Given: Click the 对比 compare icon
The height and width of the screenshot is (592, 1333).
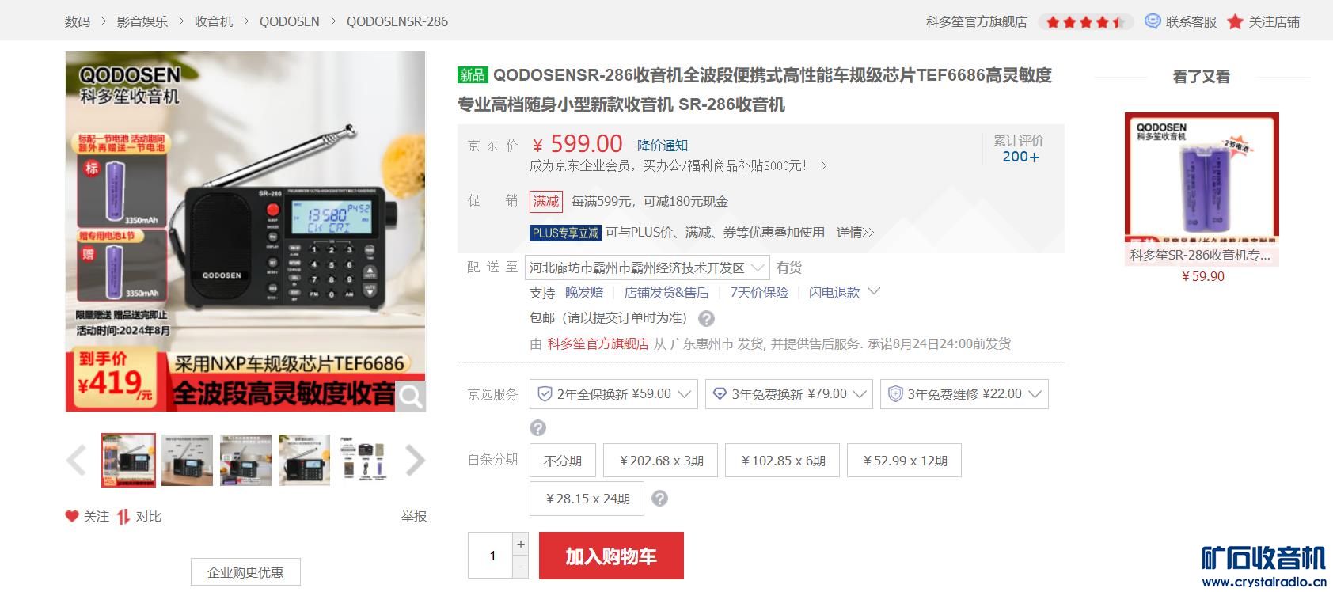Looking at the screenshot, I should point(123,517).
